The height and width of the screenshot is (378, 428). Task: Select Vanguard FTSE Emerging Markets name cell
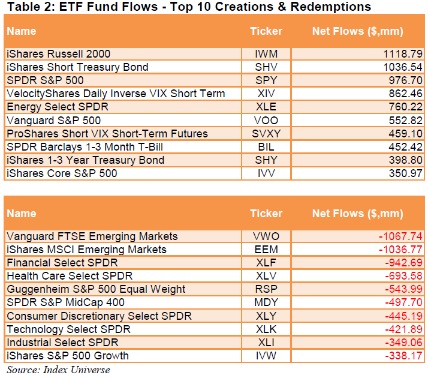[92, 236]
